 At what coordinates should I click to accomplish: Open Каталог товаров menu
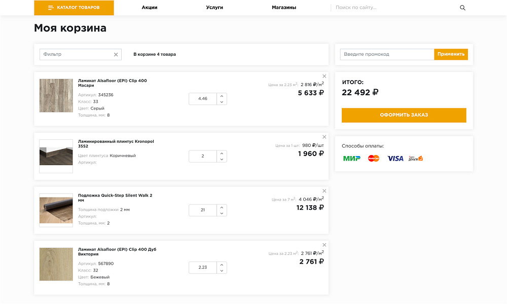click(74, 8)
